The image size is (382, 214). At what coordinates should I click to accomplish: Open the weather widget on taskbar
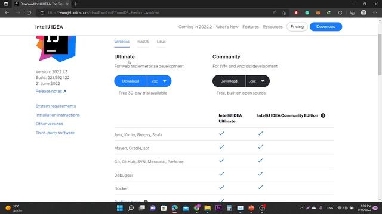(x=14, y=208)
